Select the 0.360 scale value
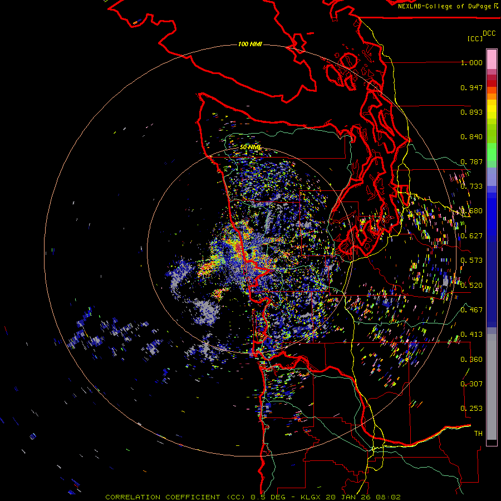This screenshot has width=501, height=501. (471, 360)
